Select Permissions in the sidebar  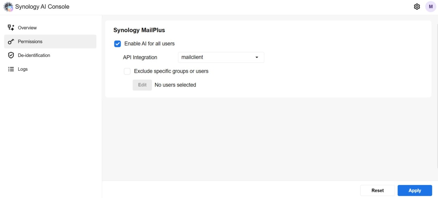click(30, 42)
